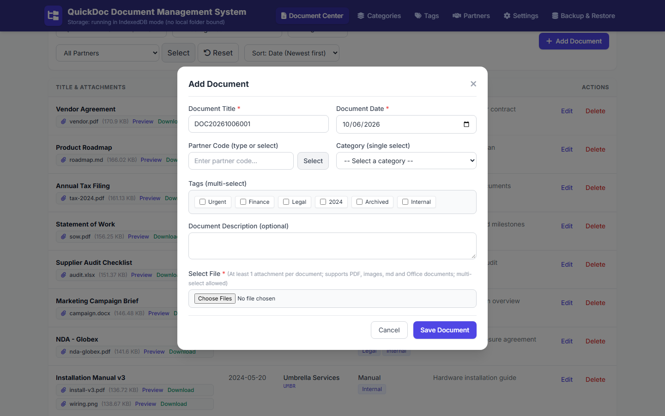
Task: Click the Add Document button in header
Action: pos(574,41)
